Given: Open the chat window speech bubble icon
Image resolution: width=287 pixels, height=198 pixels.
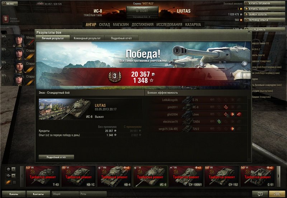Looking at the screenshot, I should coord(260,194).
